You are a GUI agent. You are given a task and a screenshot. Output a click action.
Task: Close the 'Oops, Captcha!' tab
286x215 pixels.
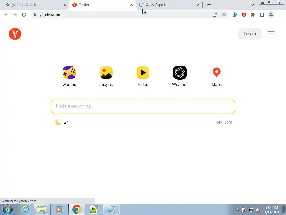pos(198,5)
